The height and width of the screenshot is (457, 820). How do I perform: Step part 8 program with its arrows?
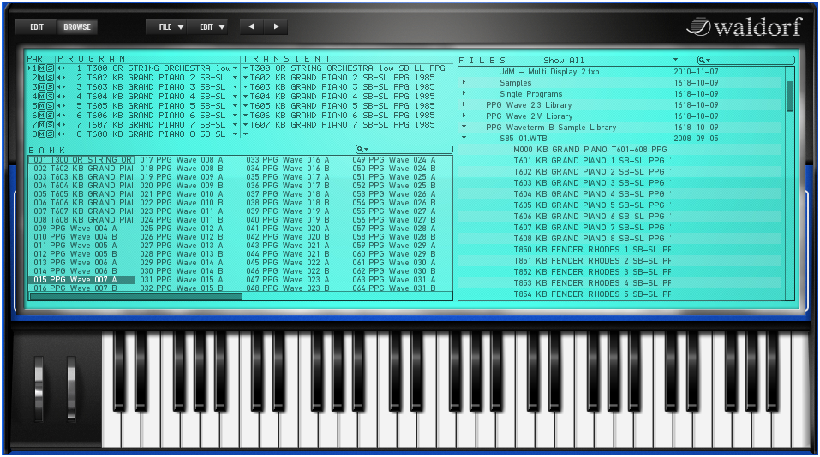pos(61,134)
